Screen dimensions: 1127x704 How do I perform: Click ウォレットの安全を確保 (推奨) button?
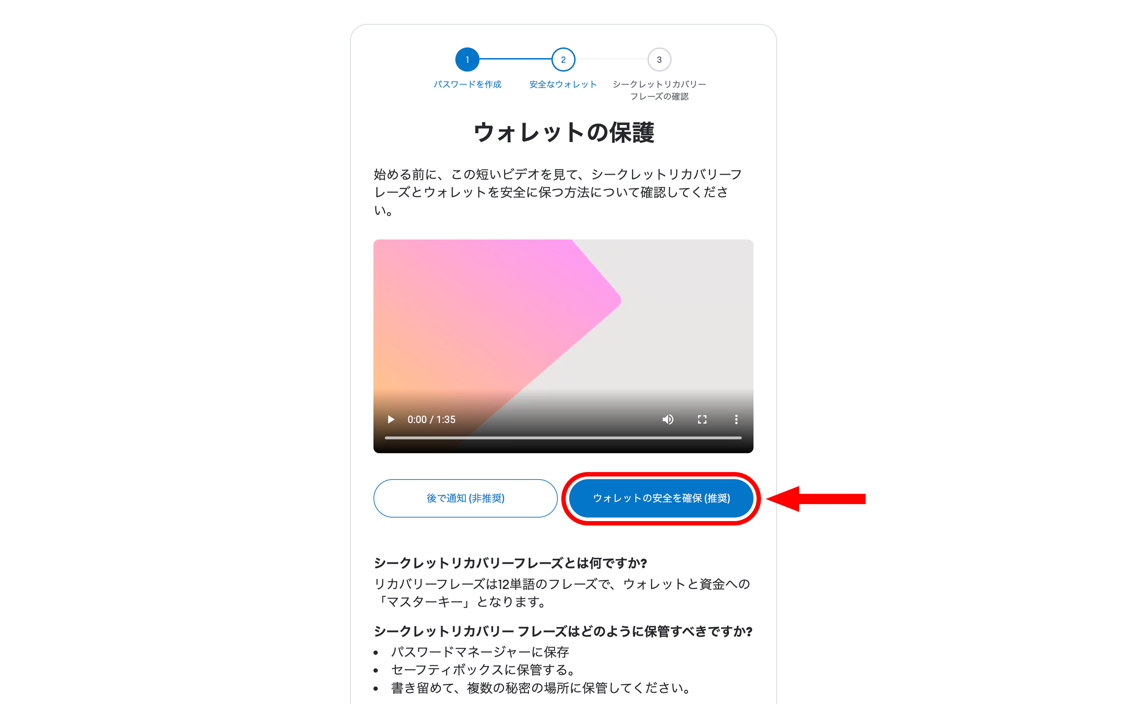click(661, 498)
